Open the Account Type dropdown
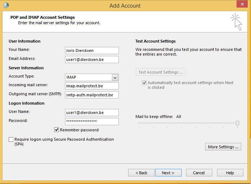251x184 pixels. 115,77
